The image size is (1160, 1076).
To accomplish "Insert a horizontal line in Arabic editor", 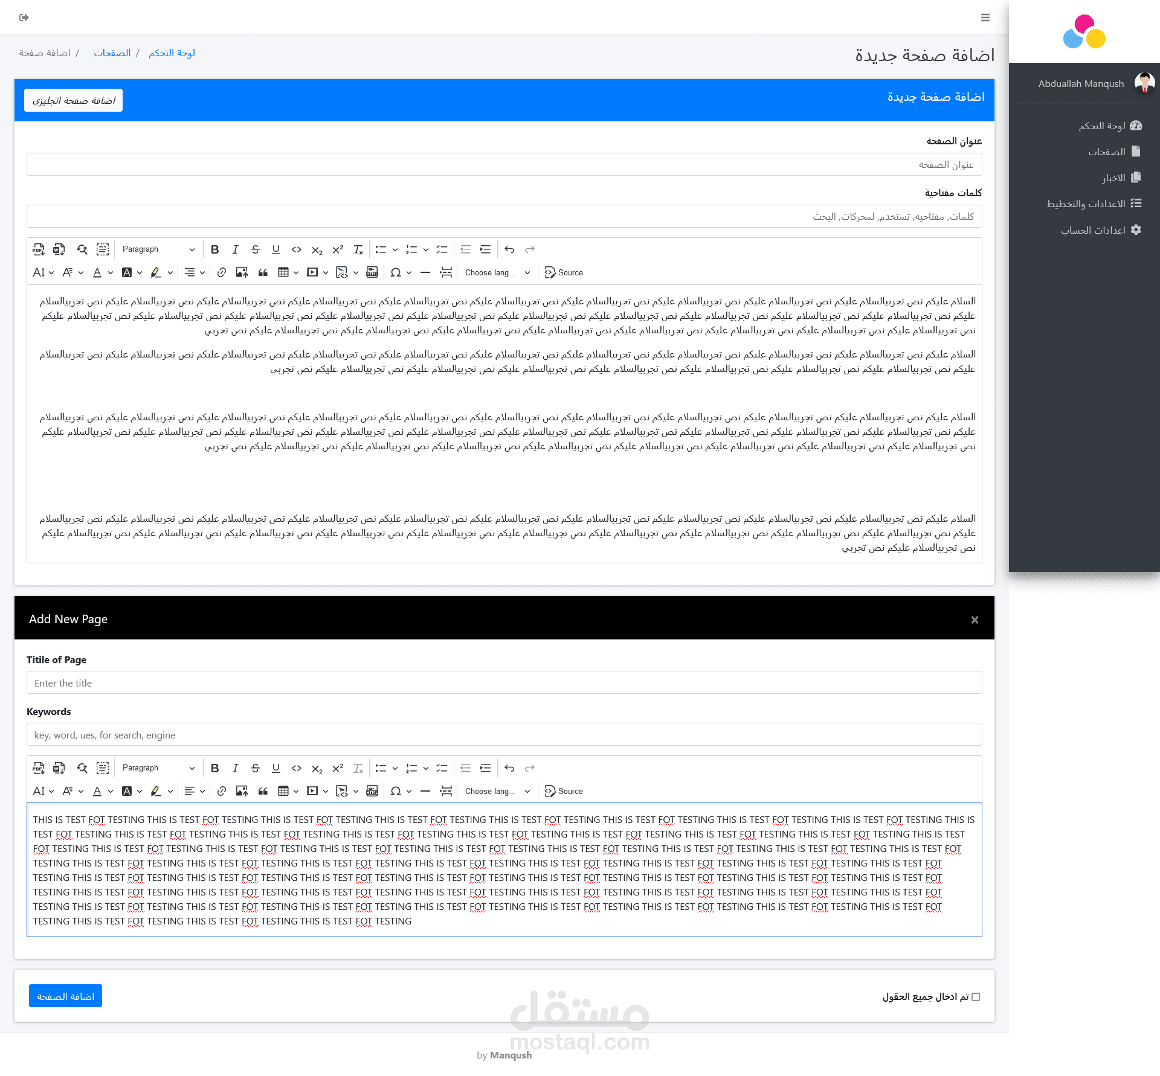I will [425, 272].
